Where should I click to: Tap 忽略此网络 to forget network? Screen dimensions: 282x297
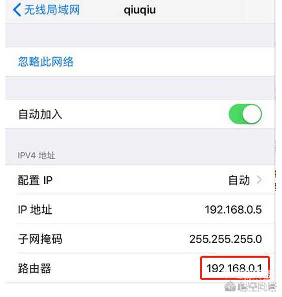46,62
